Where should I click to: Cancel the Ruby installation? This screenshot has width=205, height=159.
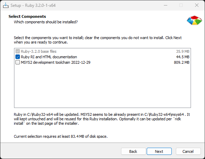[x=188, y=151]
